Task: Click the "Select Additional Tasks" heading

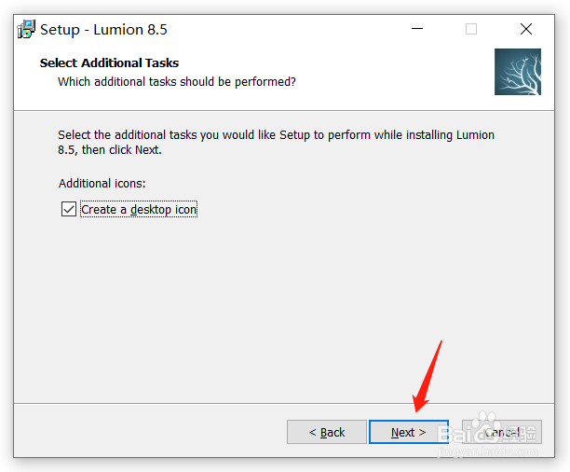Action: (x=109, y=62)
